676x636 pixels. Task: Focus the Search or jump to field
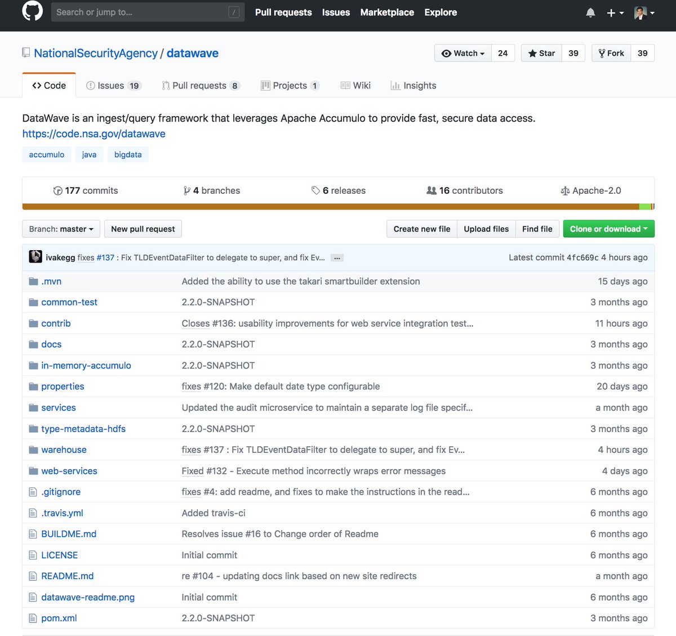click(x=148, y=12)
